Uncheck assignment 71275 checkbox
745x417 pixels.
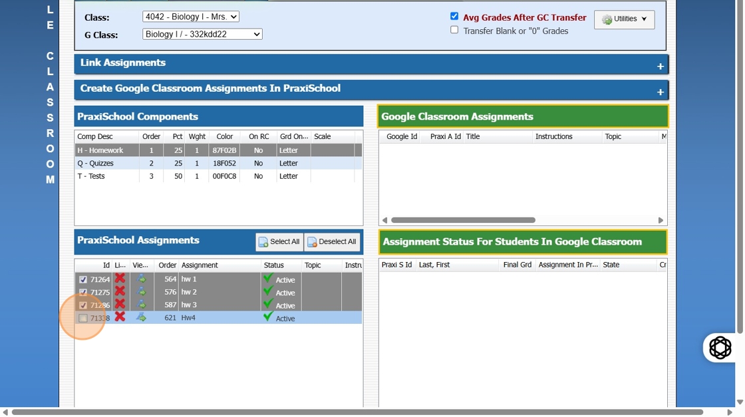coord(82,293)
